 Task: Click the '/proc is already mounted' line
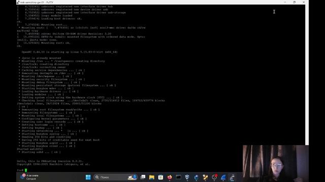[40, 58]
